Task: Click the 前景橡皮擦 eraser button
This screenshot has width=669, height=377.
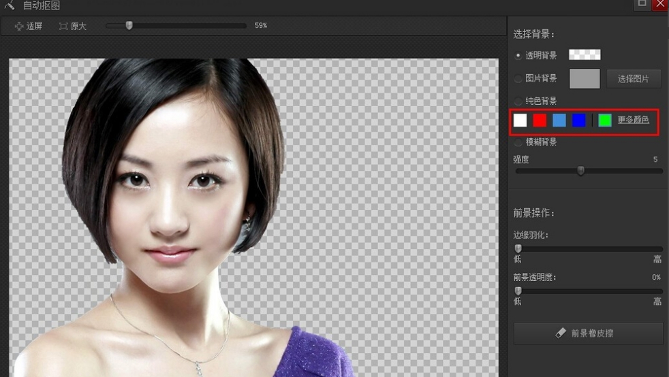Action: (x=589, y=333)
